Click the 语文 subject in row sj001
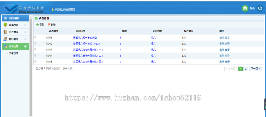 tap(153, 37)
